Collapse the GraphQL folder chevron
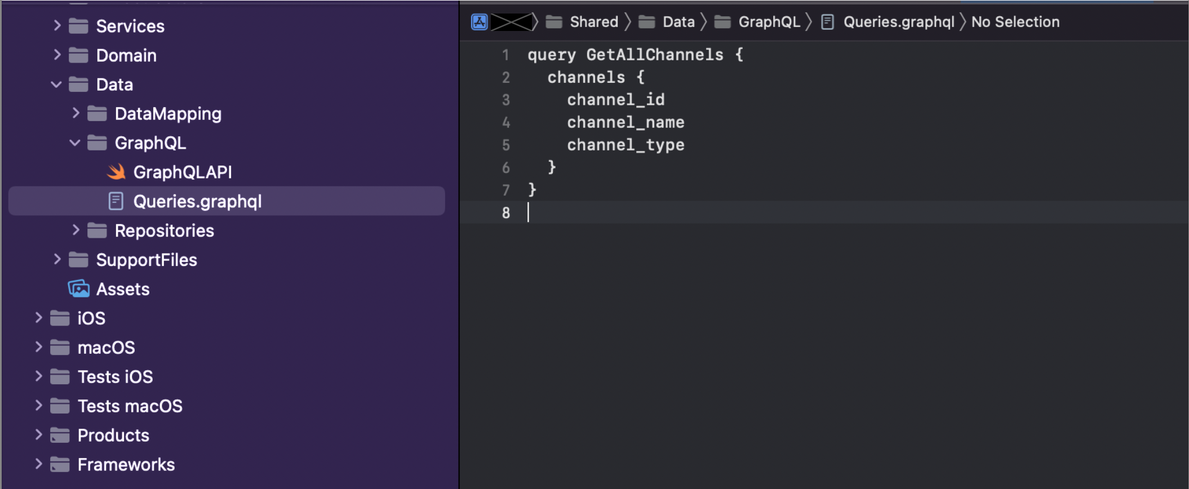The width and height of the screenshot is (1189, 489). coord(75,143)
